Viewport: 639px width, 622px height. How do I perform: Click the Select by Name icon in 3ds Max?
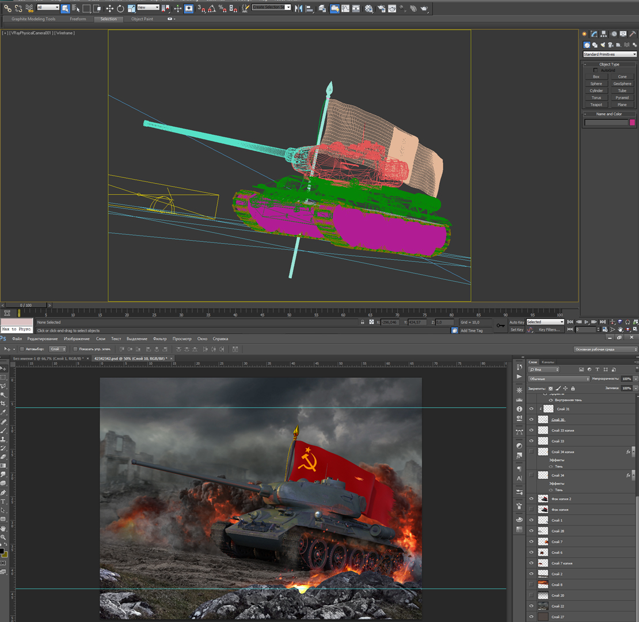click(76, 8)
